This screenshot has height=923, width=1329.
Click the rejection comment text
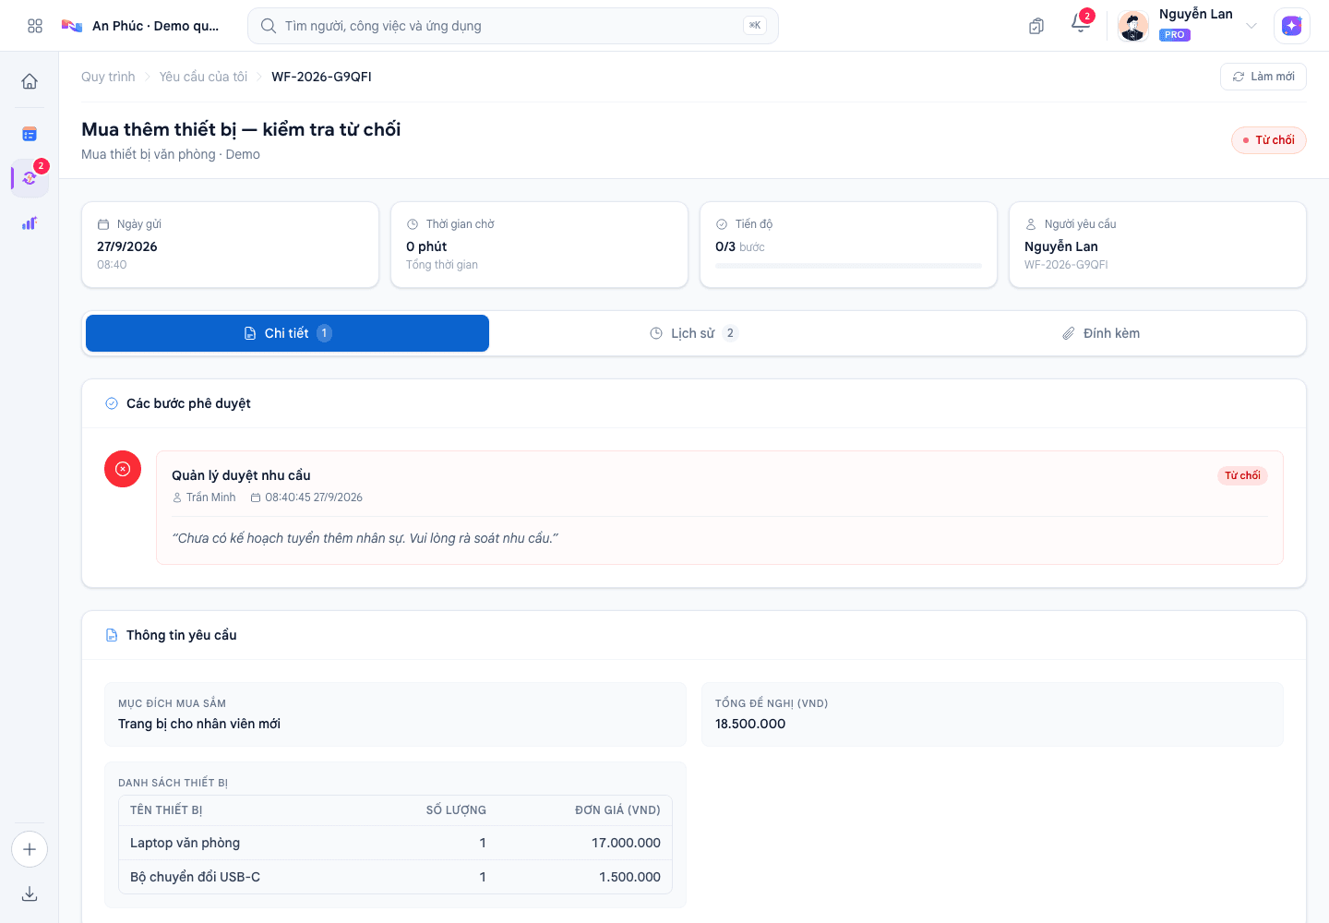coord(365,538)
